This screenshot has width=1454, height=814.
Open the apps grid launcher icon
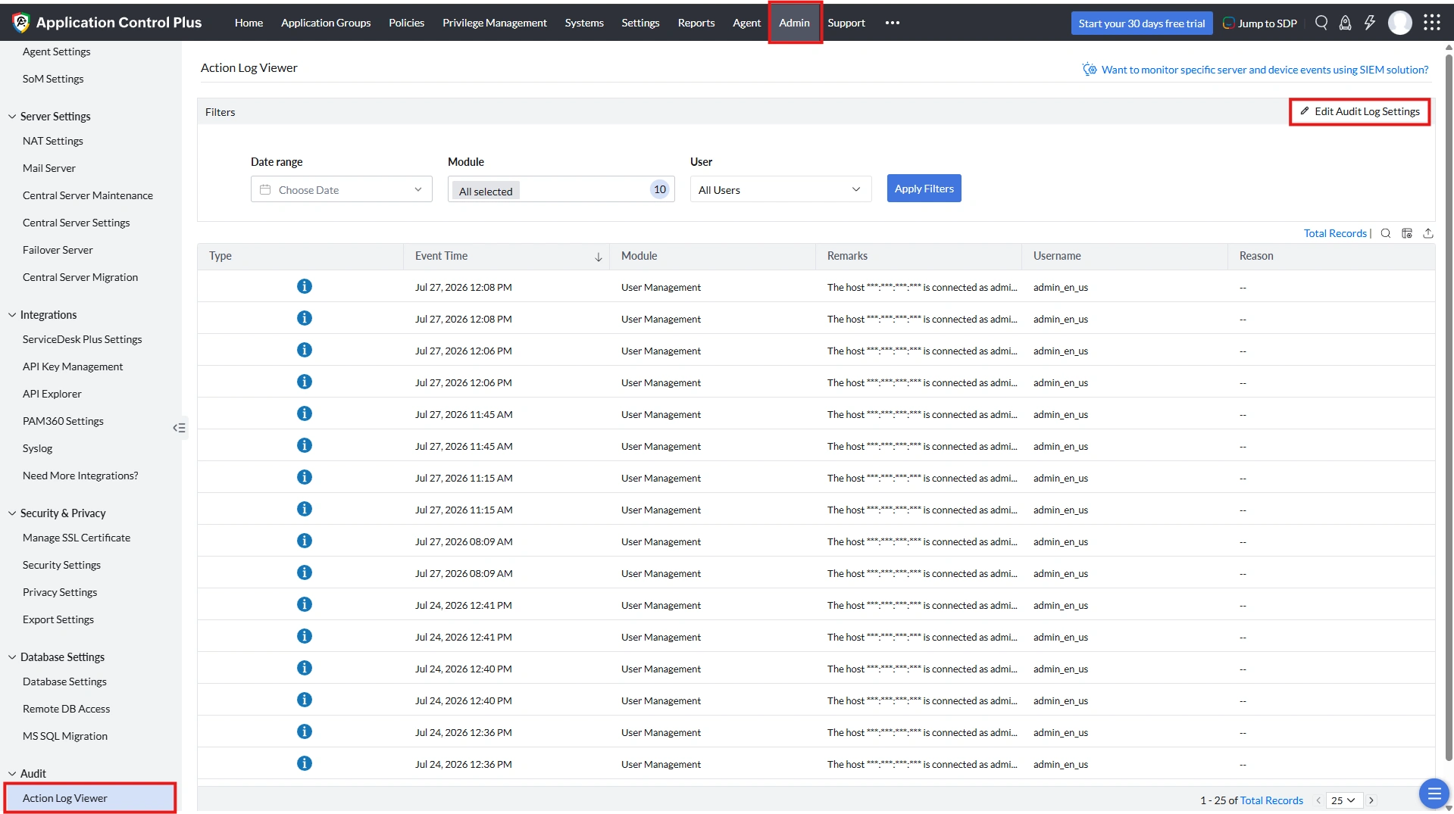[x=1432, y=23]
